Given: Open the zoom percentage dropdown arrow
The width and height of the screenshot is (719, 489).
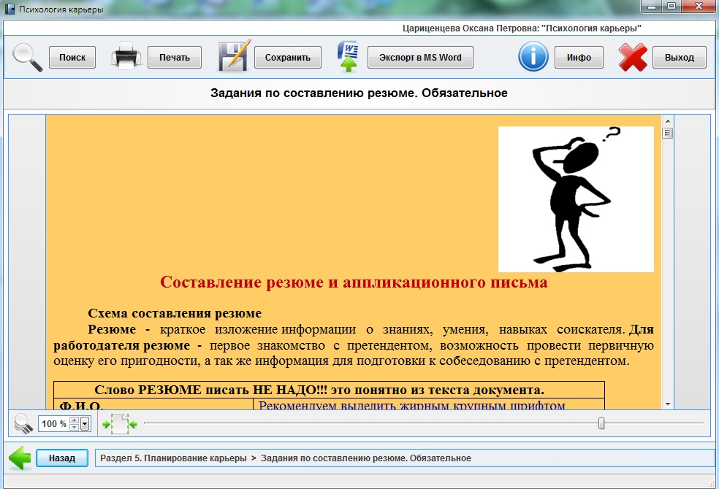Looking at the screenshot, I should click(85, 423).
